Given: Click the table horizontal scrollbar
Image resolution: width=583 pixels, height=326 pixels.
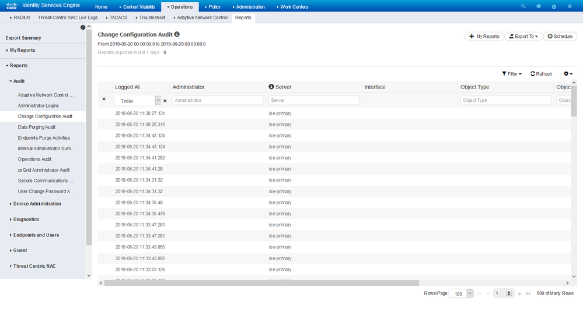Looking at the screenshot, I should click(261, 283).
